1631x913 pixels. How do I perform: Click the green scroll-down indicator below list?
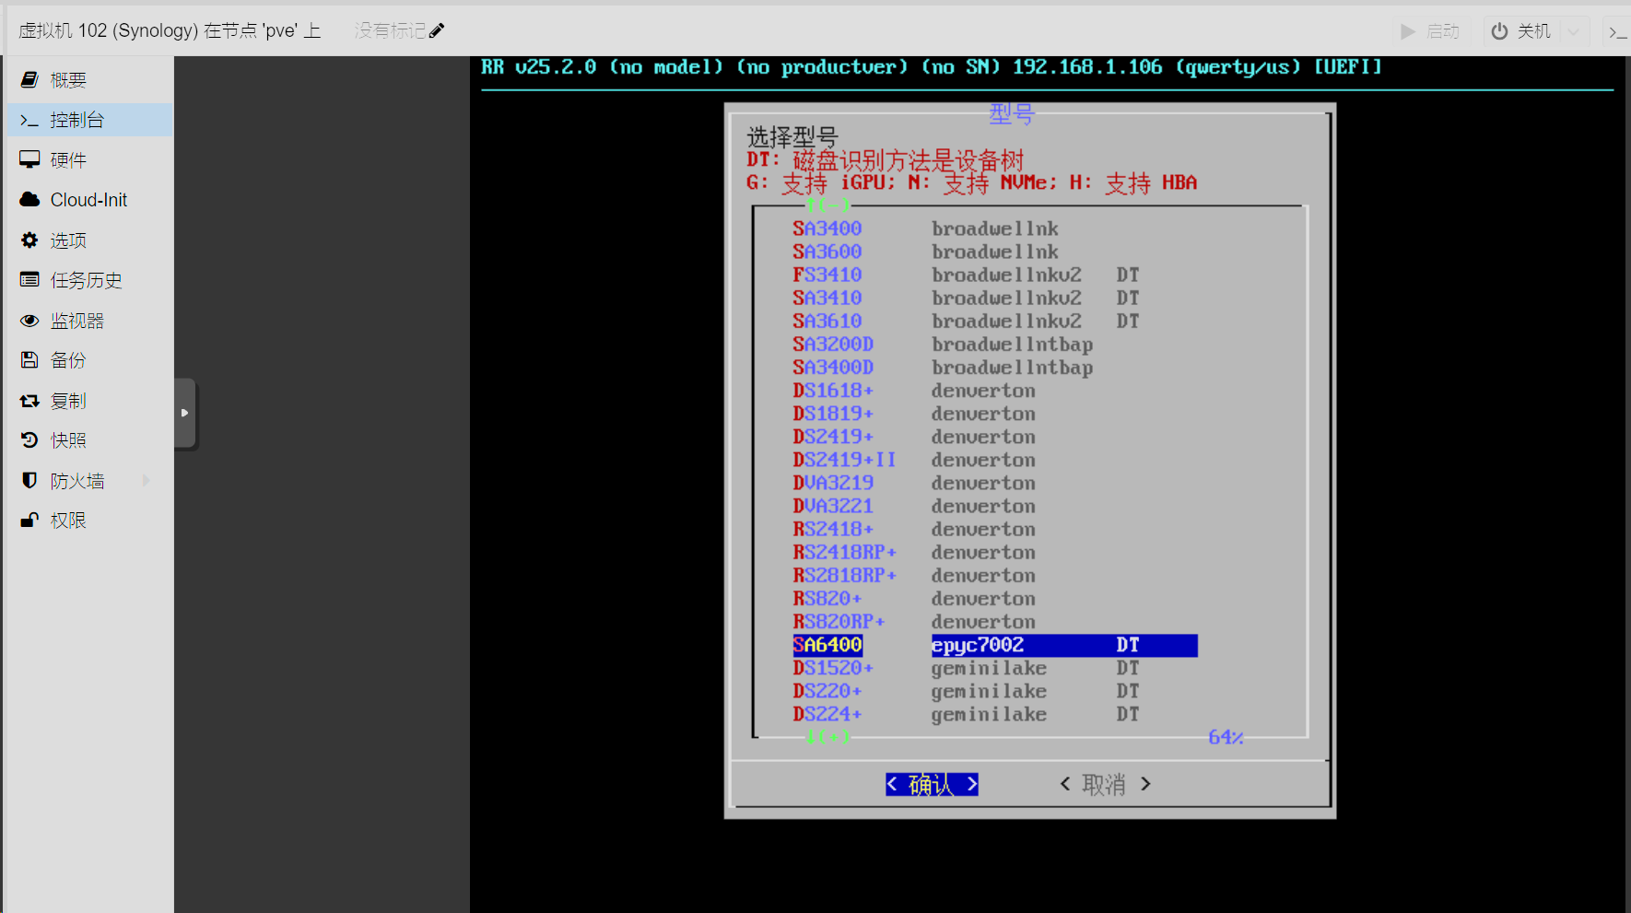(828, 737)
